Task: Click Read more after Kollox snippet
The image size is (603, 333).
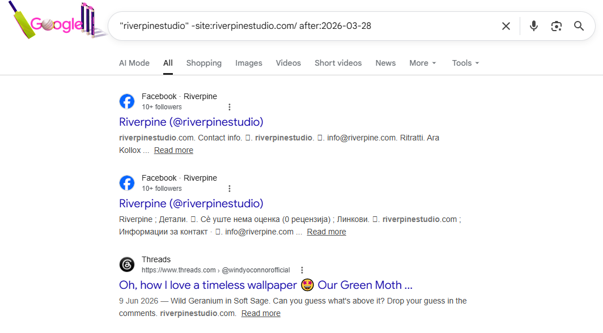Action: point(173,150)
